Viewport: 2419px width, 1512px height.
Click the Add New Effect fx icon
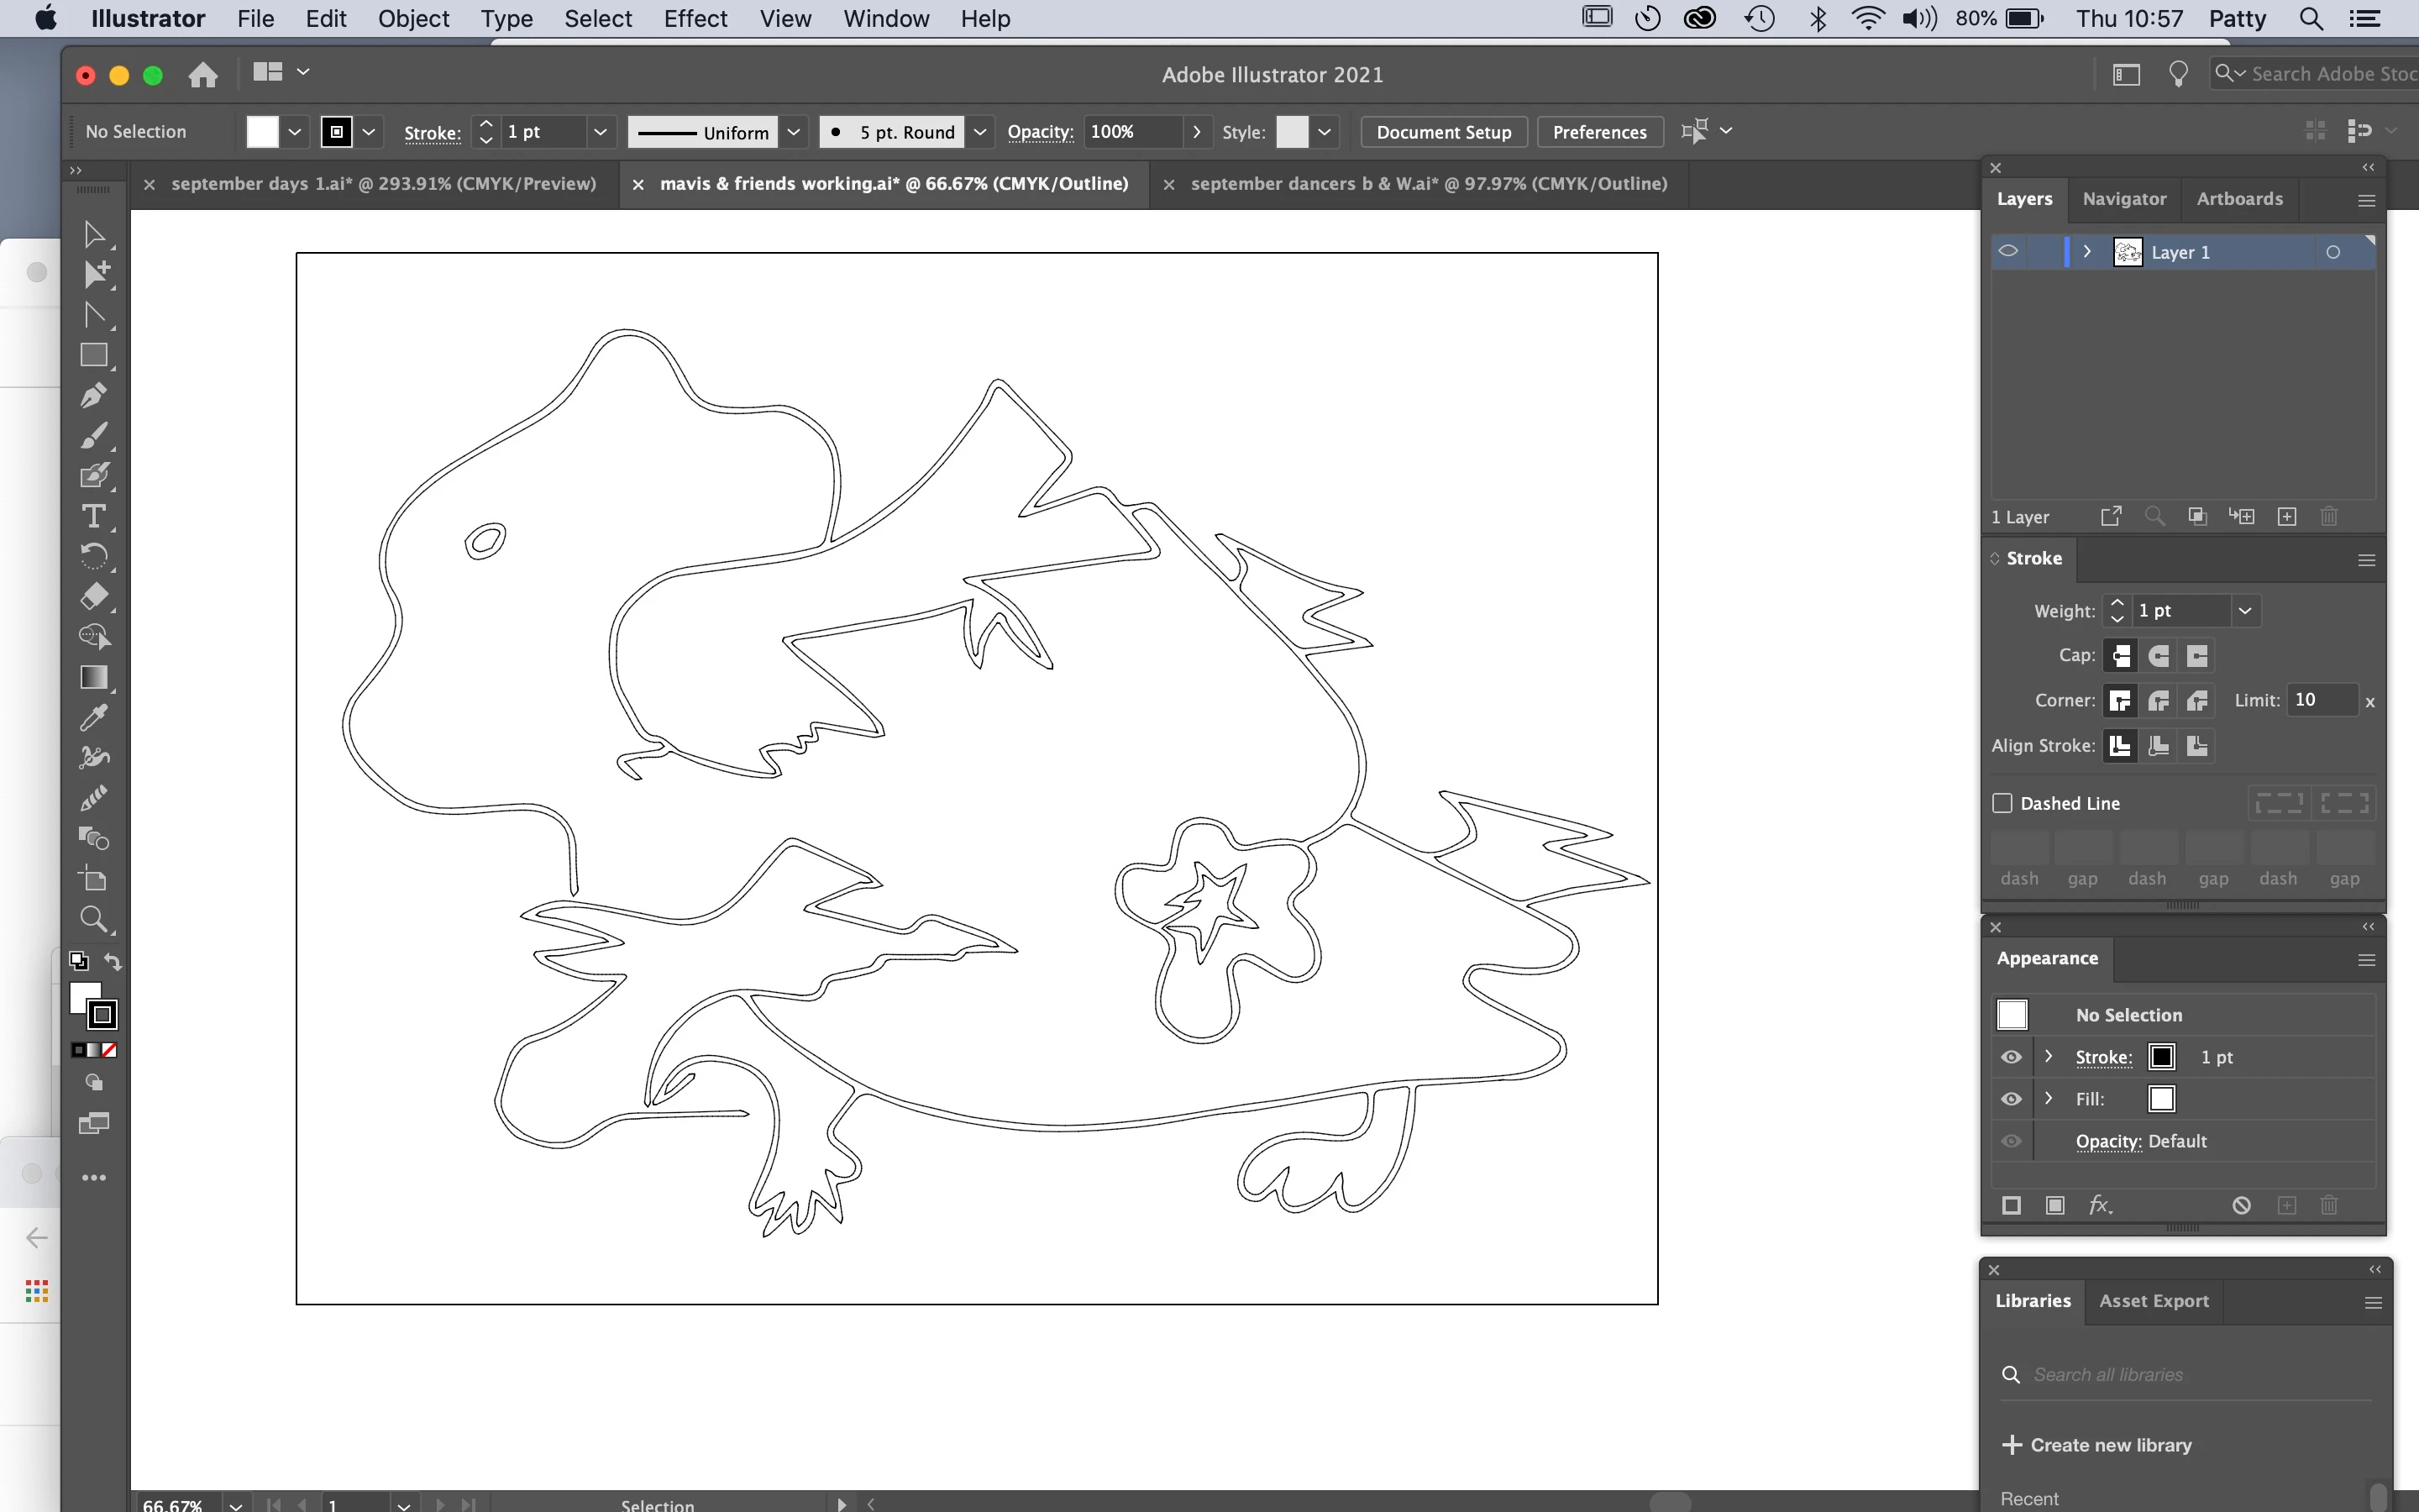(2100, 1205)
